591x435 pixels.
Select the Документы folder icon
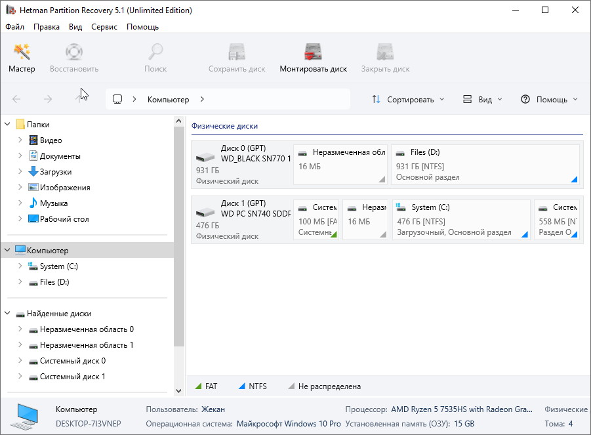pyautogui.click(x=33, y=156)
